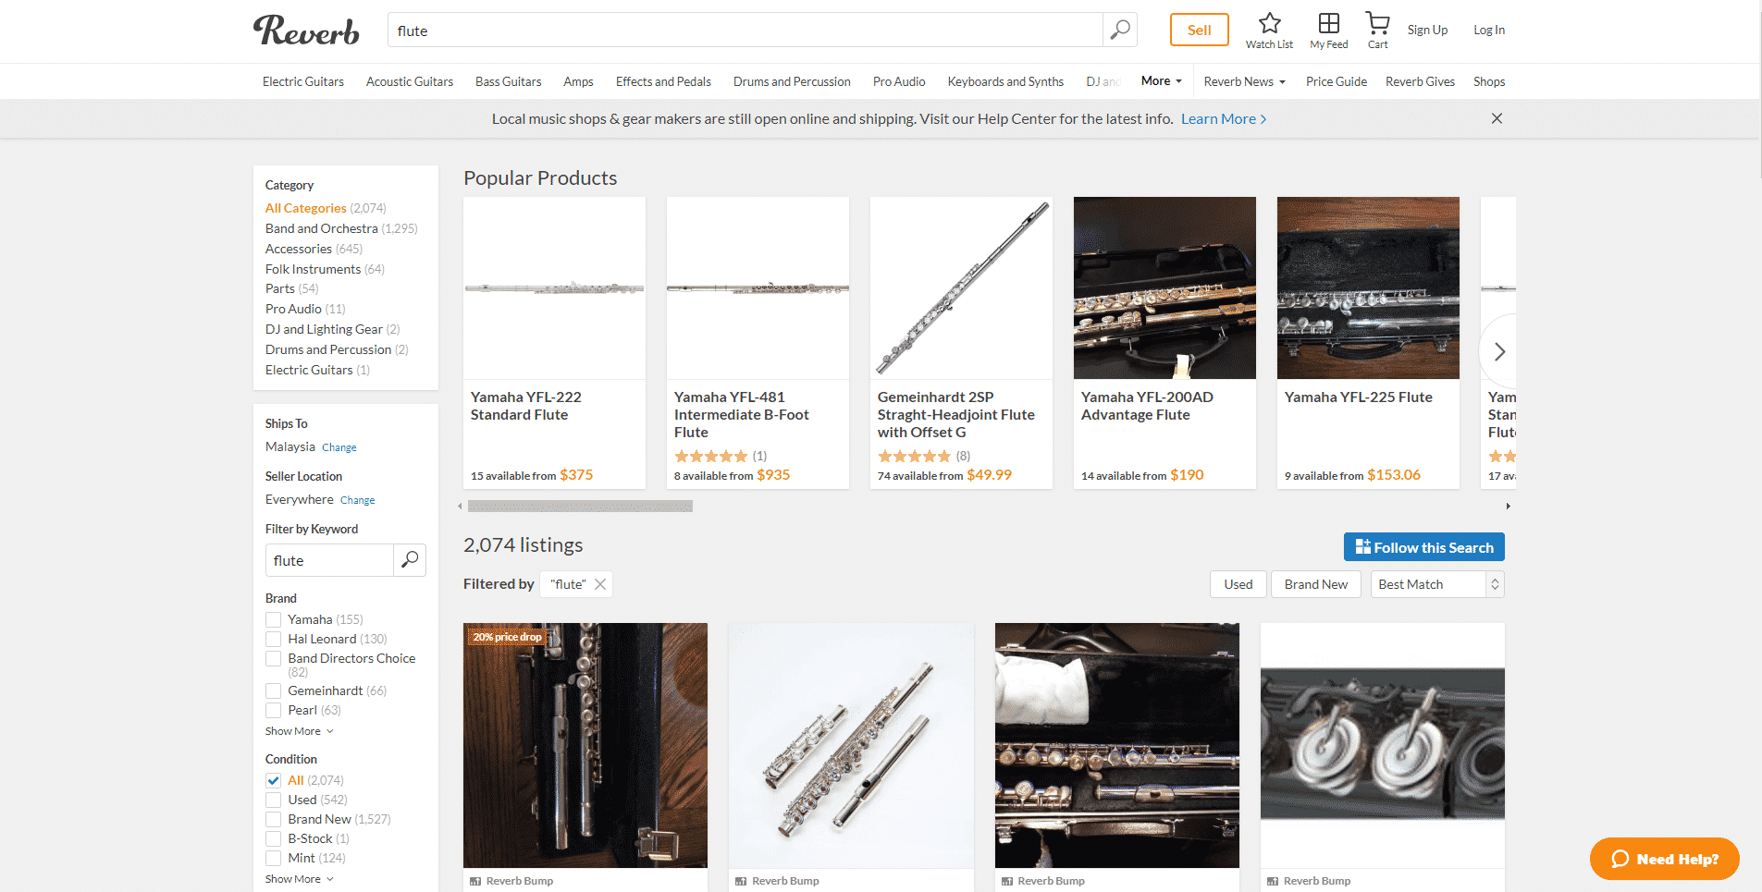
Task: Expand Show More under Brand
Action: point(299,731)
